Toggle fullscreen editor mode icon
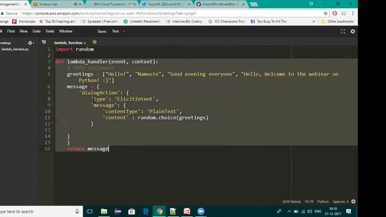 (343, 31)
